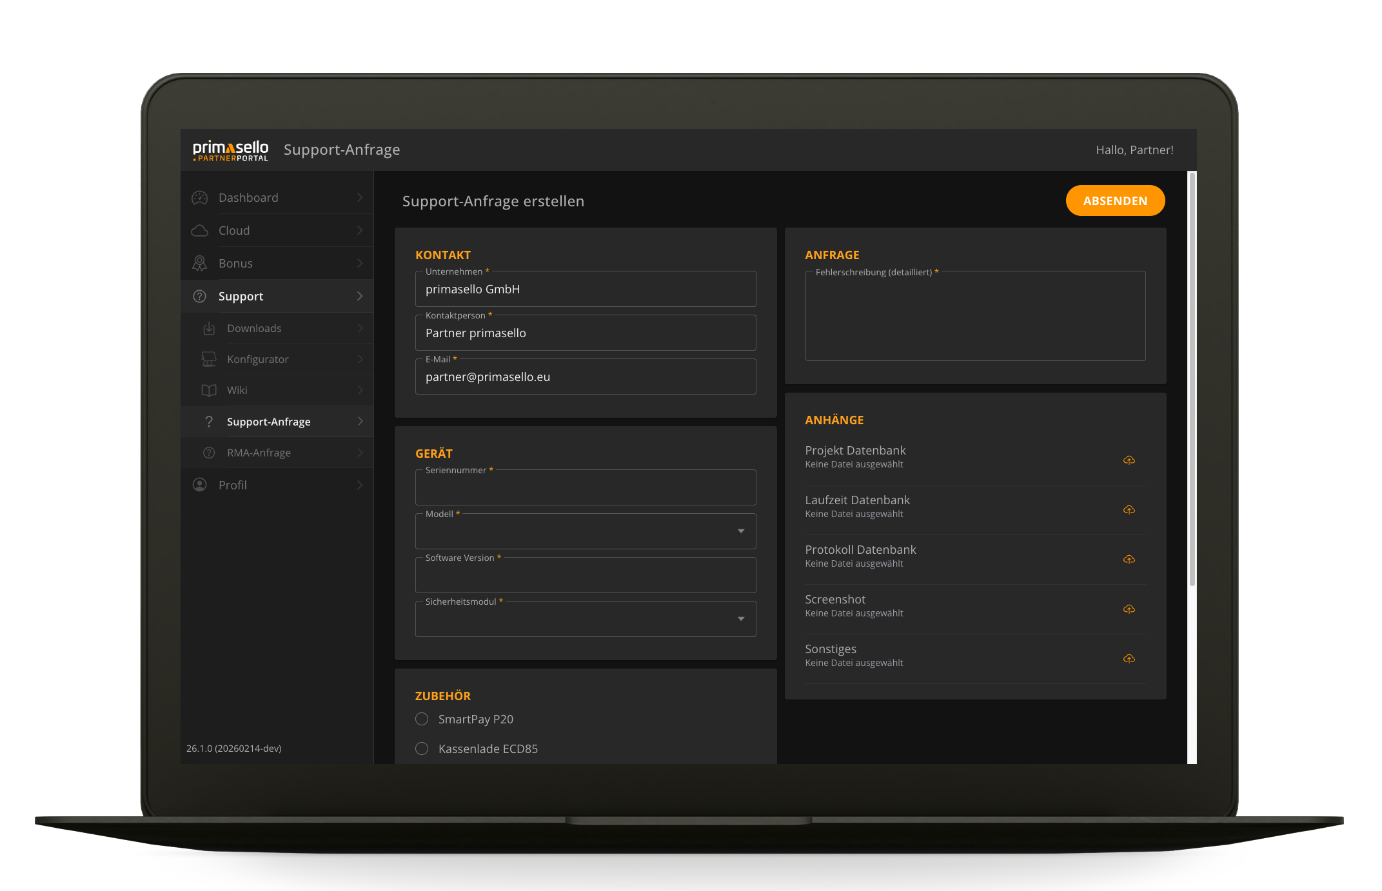Open the Sicherheitsmodul dropdown

[585, 619]
